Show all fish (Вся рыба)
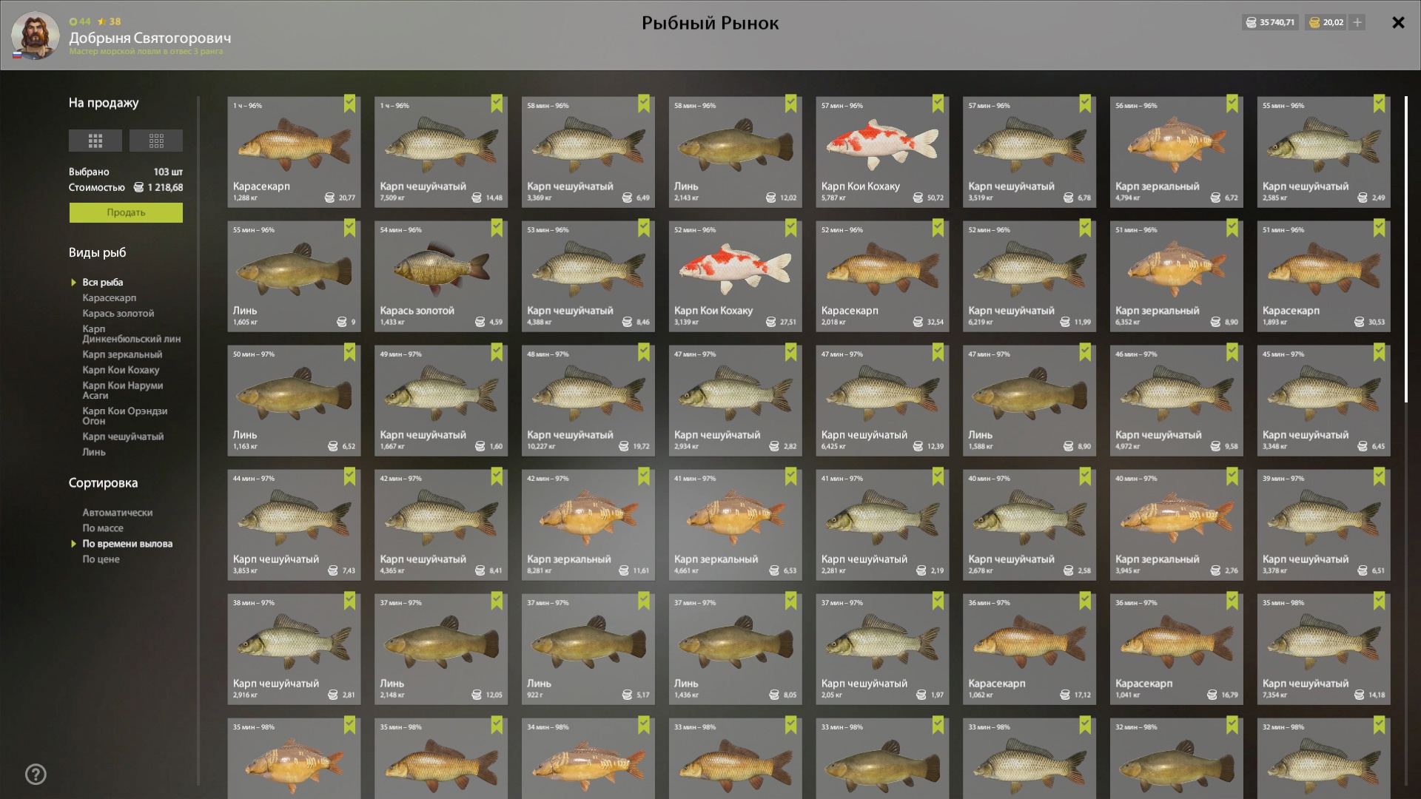This screenshot has width=1421, height=799. [103, 283]
